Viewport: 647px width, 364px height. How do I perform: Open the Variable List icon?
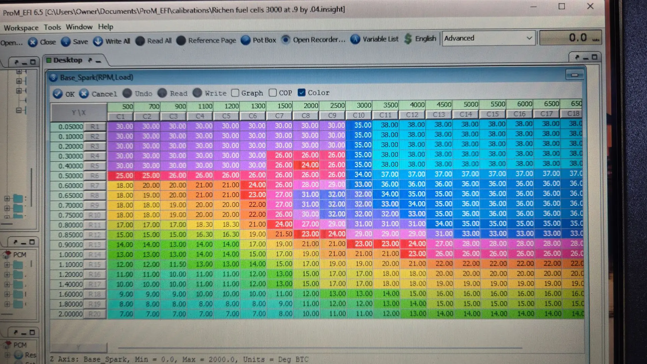[355, 39]
